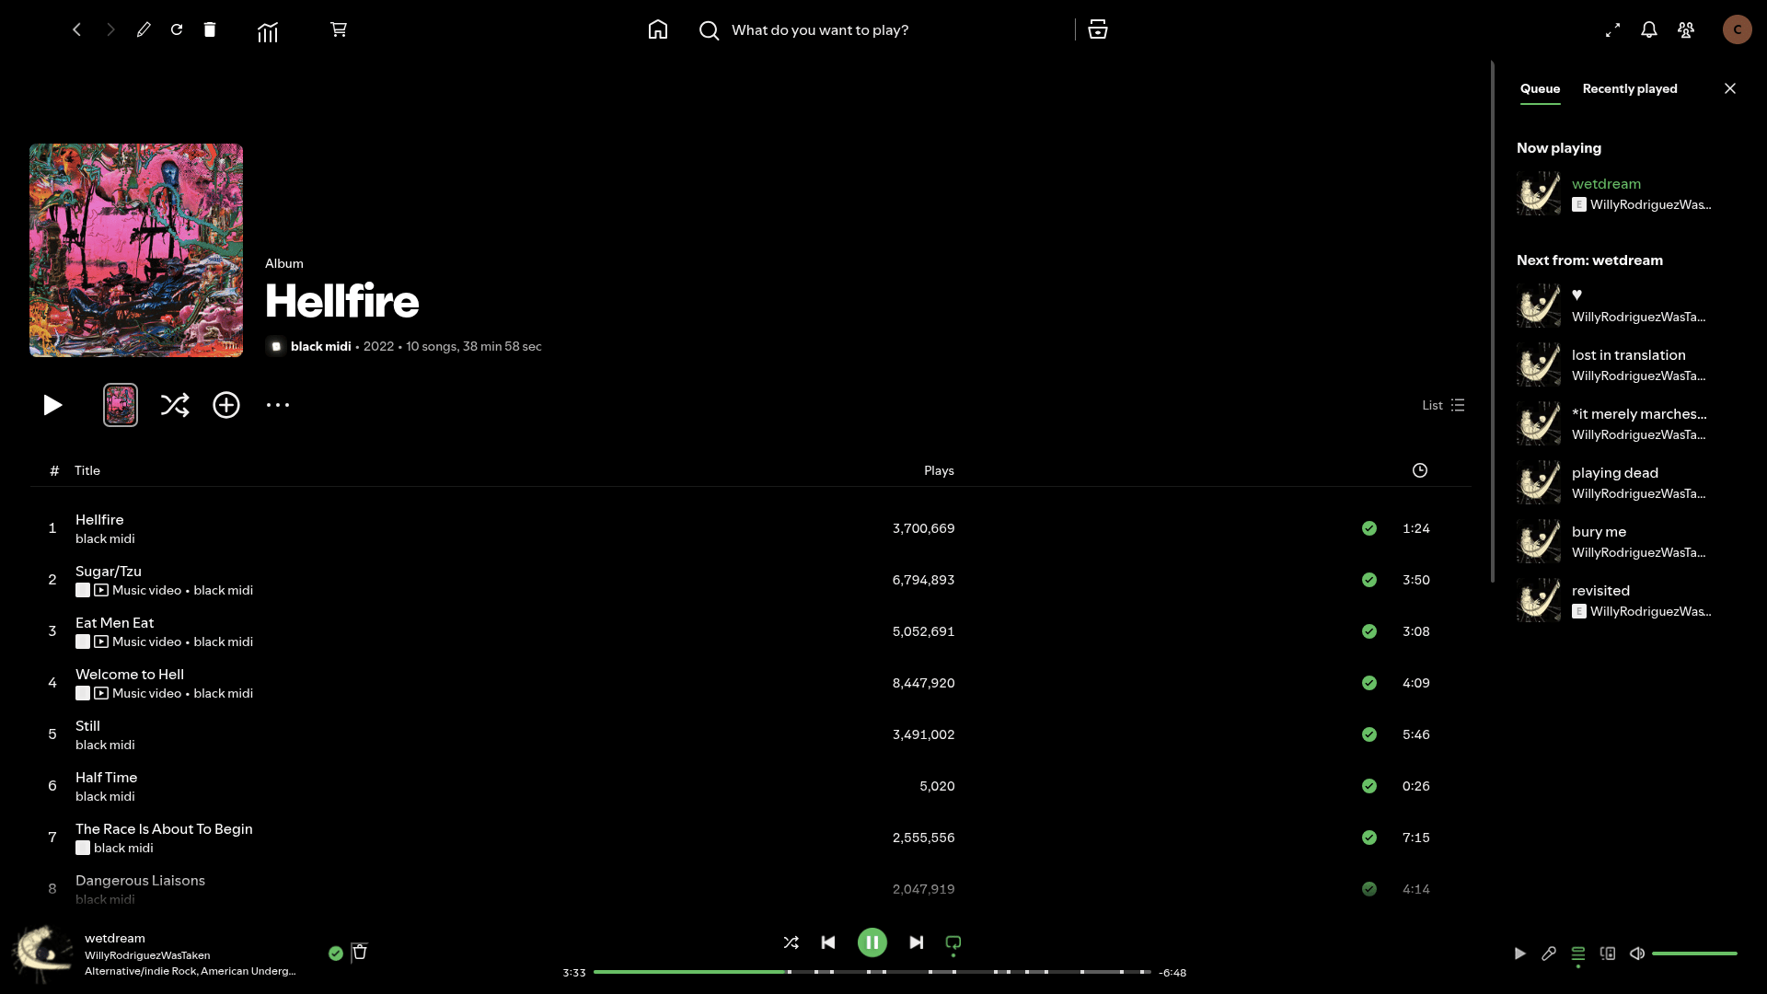Adjust the volume slider
Image resolution: width=1767 pixels, height=994 pixels.
[1694, 954]
